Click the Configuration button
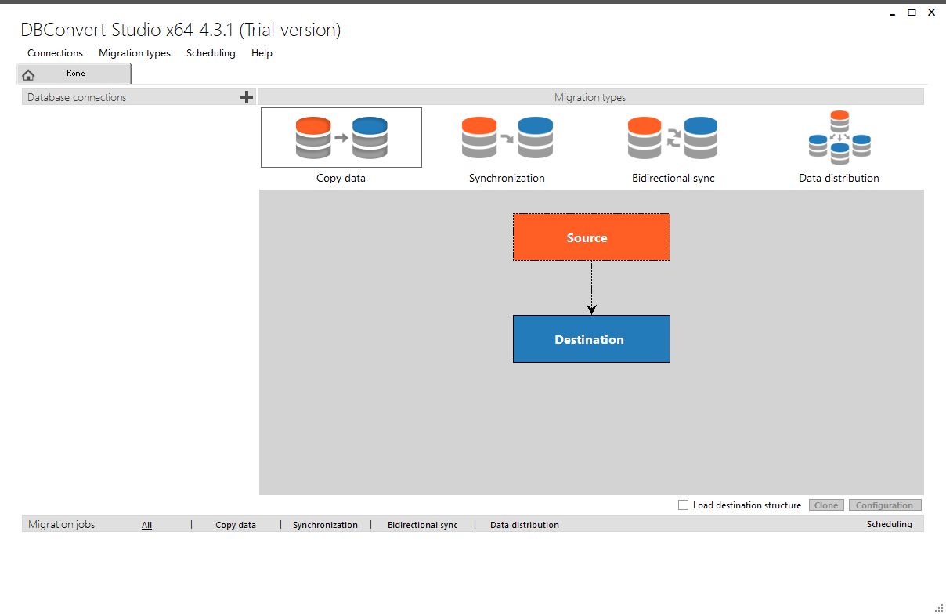946x615 pixels. pyautogui.click(x=885, y=505)
